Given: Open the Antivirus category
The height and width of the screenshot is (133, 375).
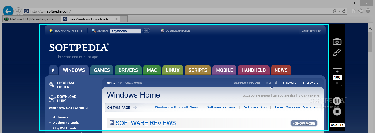Looking at the screenshot, I should click(x=60, y=117).
